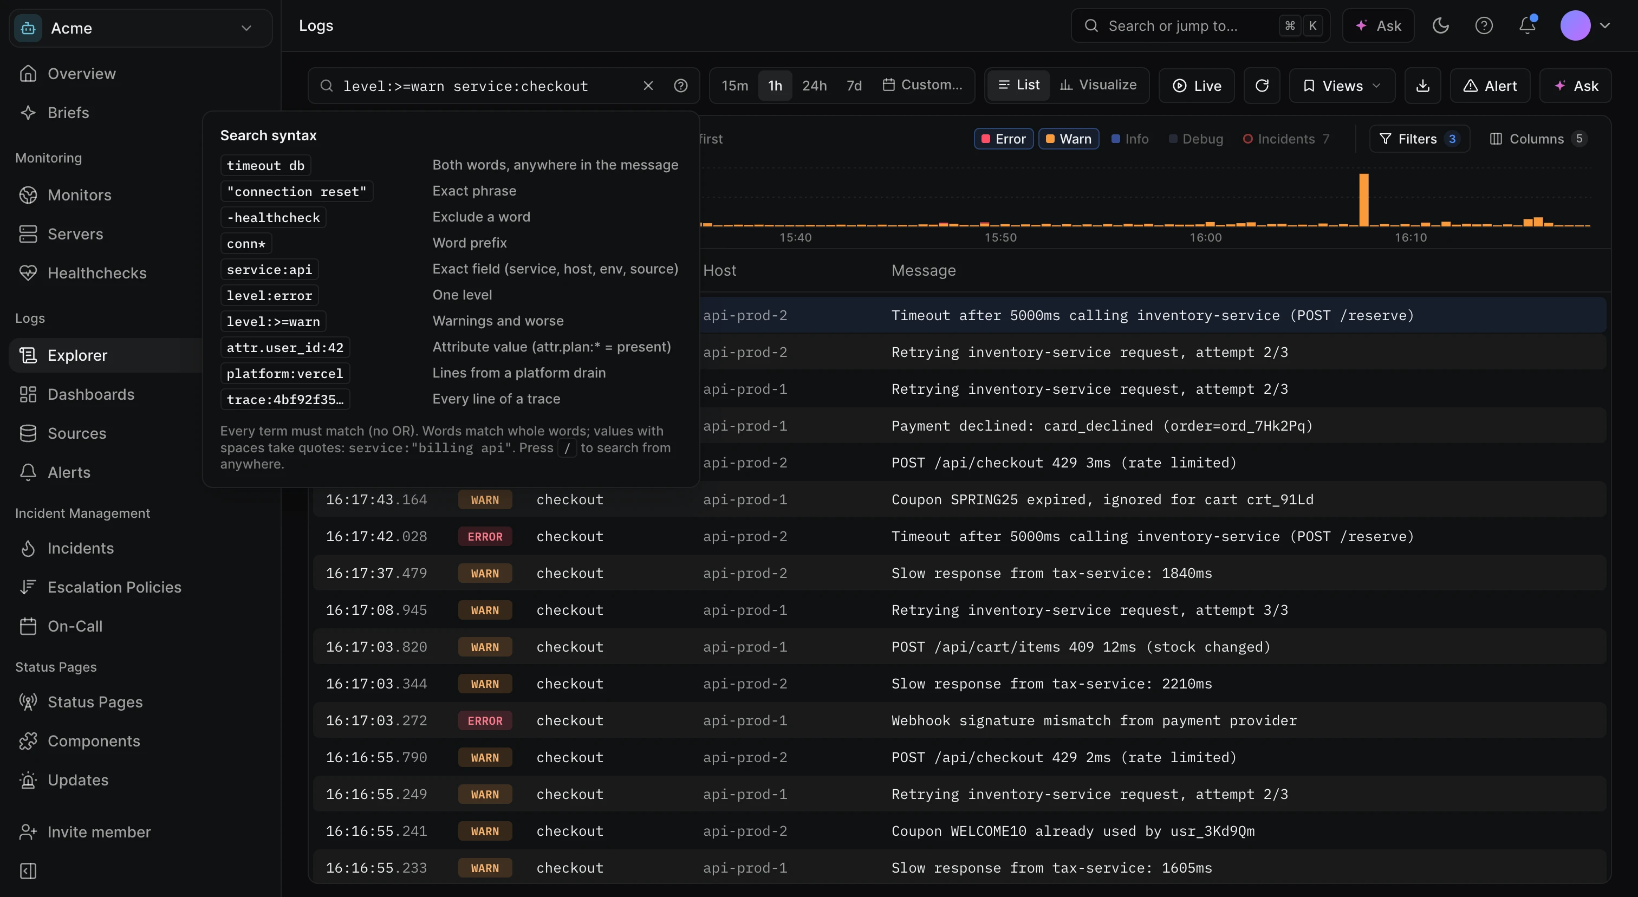Enable the Info level filter
1638x897 pixels.
(1129, 139)
